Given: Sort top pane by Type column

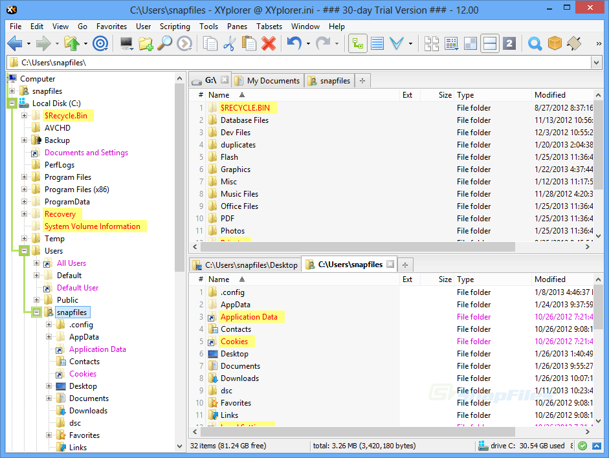Looking at the screenshot, I should point(492,95).
